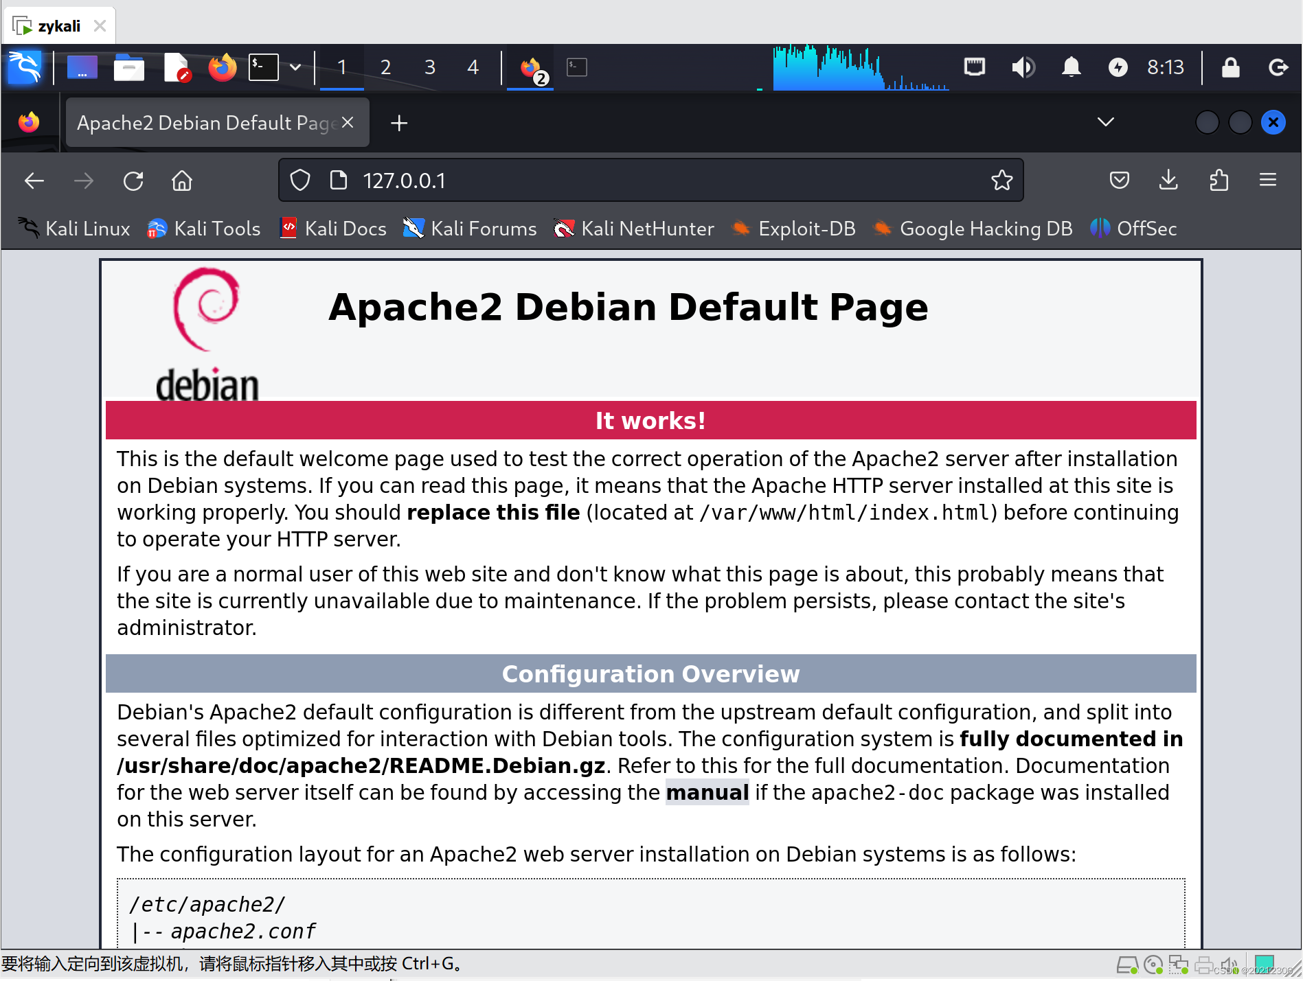
Task: Open the Kali NetHunter bookmark
Action: point(634,229)
